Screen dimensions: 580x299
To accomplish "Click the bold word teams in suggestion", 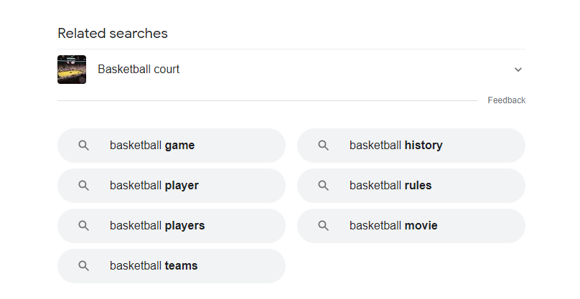I will [181, 266].
